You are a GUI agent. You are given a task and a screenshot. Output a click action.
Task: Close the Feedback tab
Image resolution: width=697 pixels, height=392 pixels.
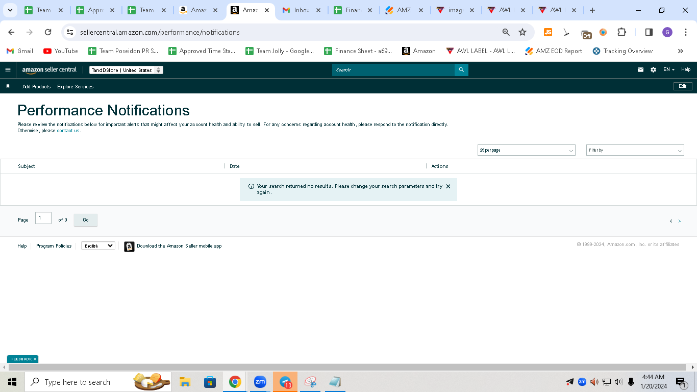coord(35,359)
